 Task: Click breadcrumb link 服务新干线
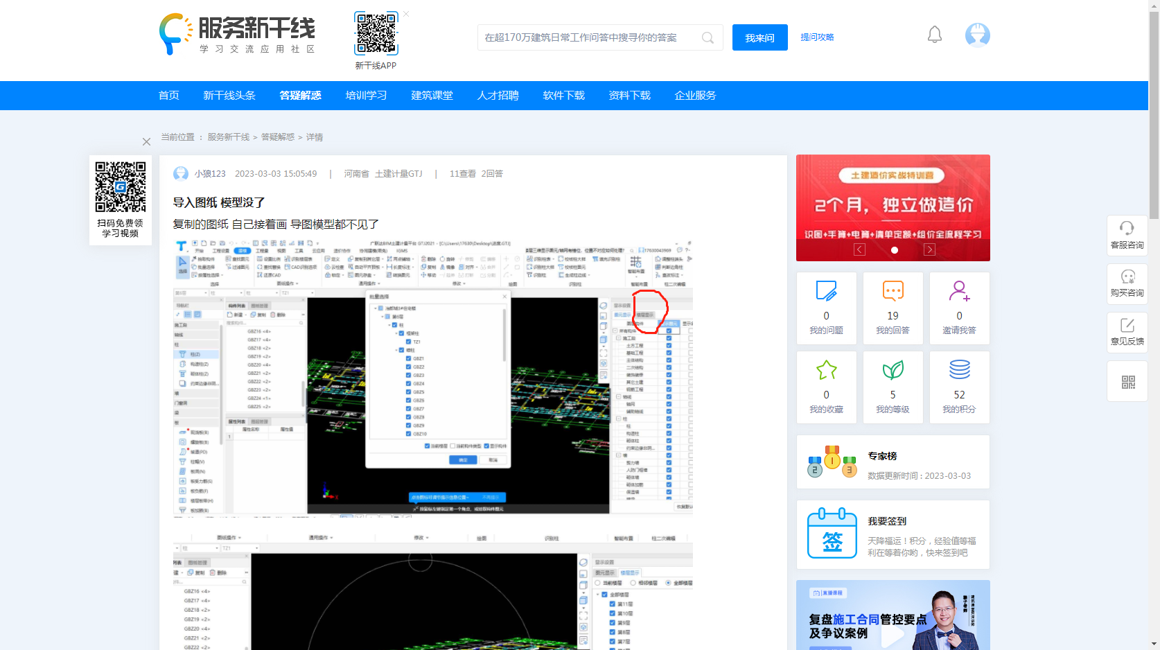(229, 137)
